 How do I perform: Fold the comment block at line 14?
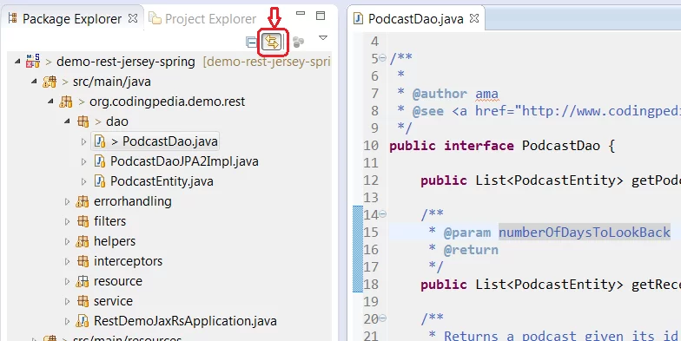pyautogui.click(x=382, y=213)
